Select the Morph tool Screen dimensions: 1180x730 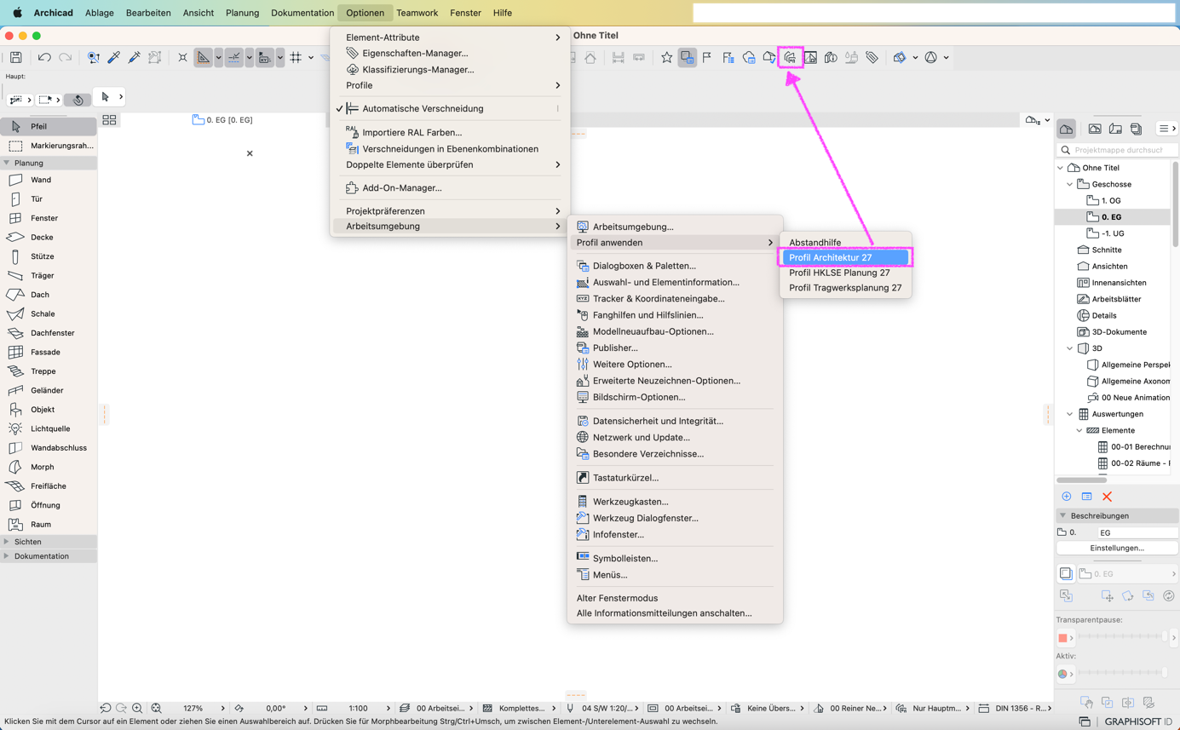[49, 468]
